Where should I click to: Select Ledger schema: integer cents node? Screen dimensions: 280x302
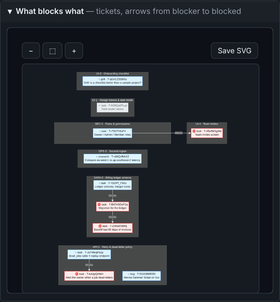[x=113, y=185]
